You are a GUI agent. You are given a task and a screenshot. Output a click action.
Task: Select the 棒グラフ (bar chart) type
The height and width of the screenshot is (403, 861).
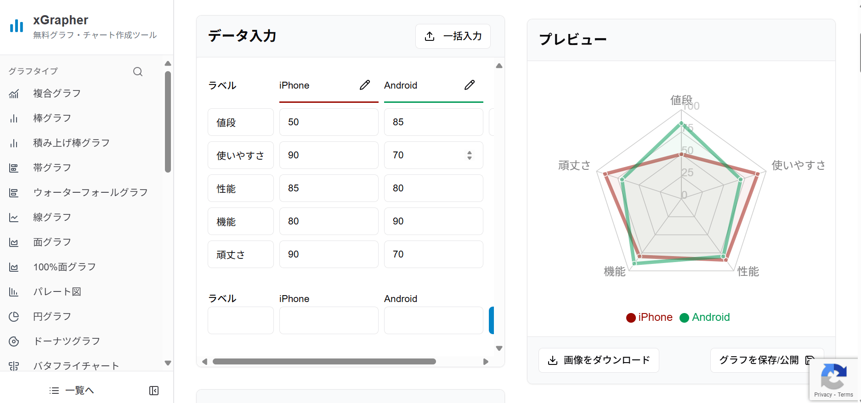coord(51,118)
